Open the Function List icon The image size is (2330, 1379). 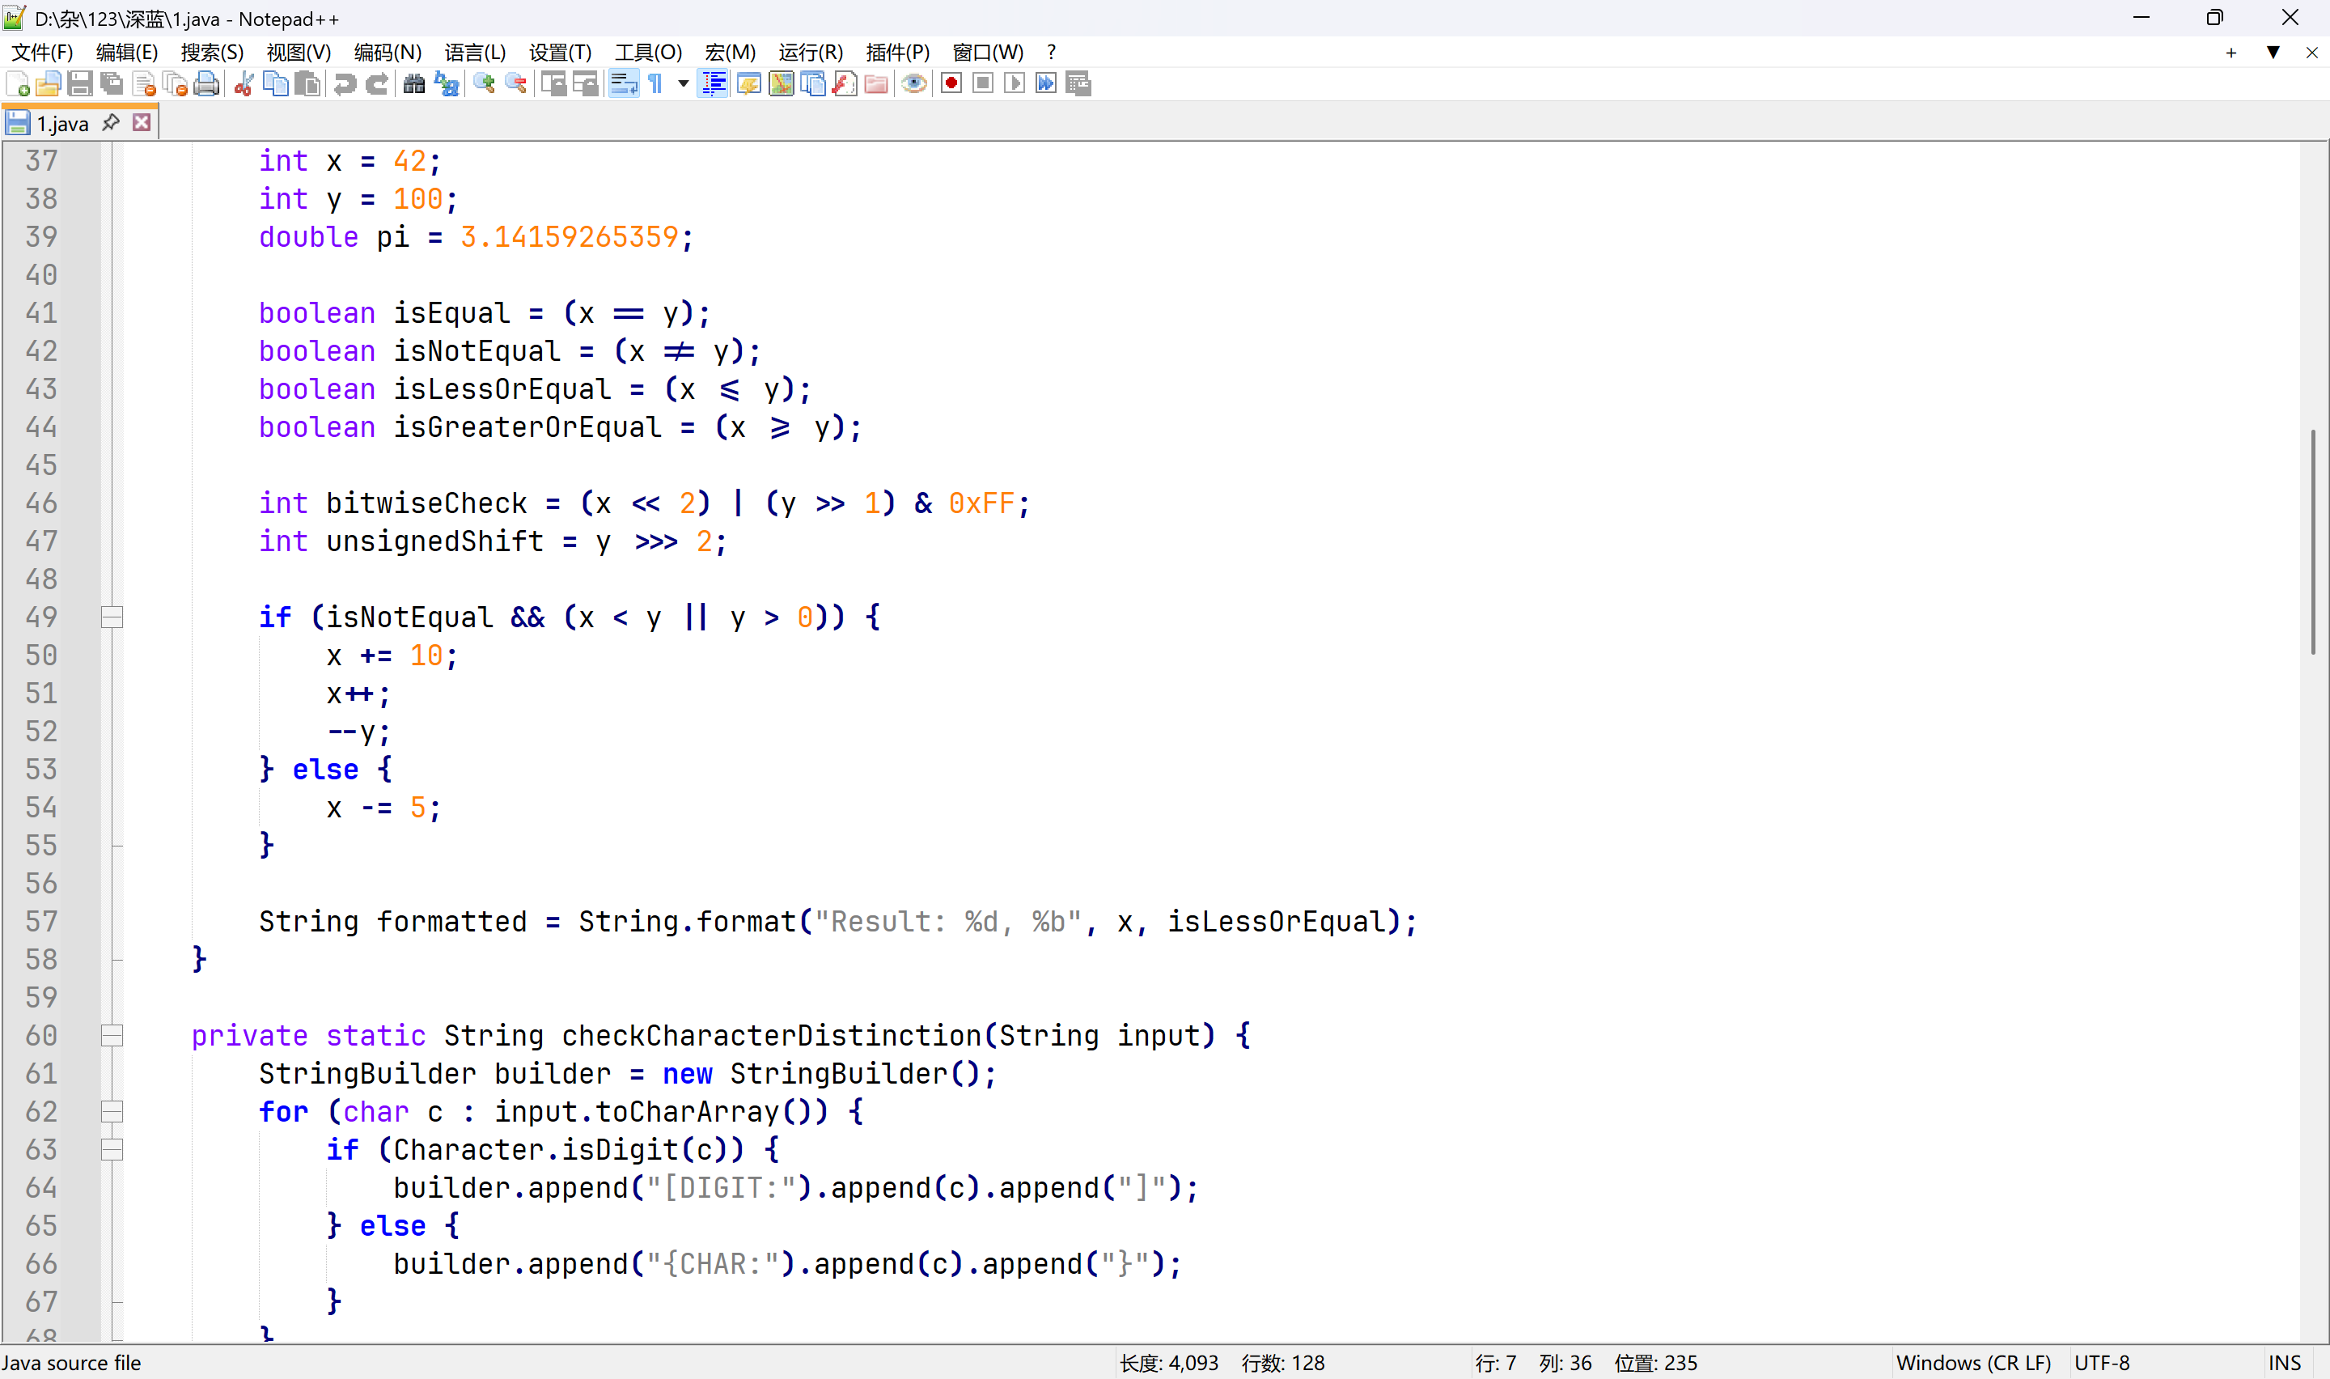coord(845,84)
